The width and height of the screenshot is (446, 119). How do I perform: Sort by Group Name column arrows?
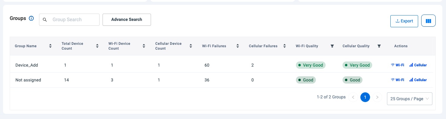click(50, 46)
